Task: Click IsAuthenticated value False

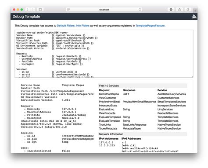Action: 66,151
